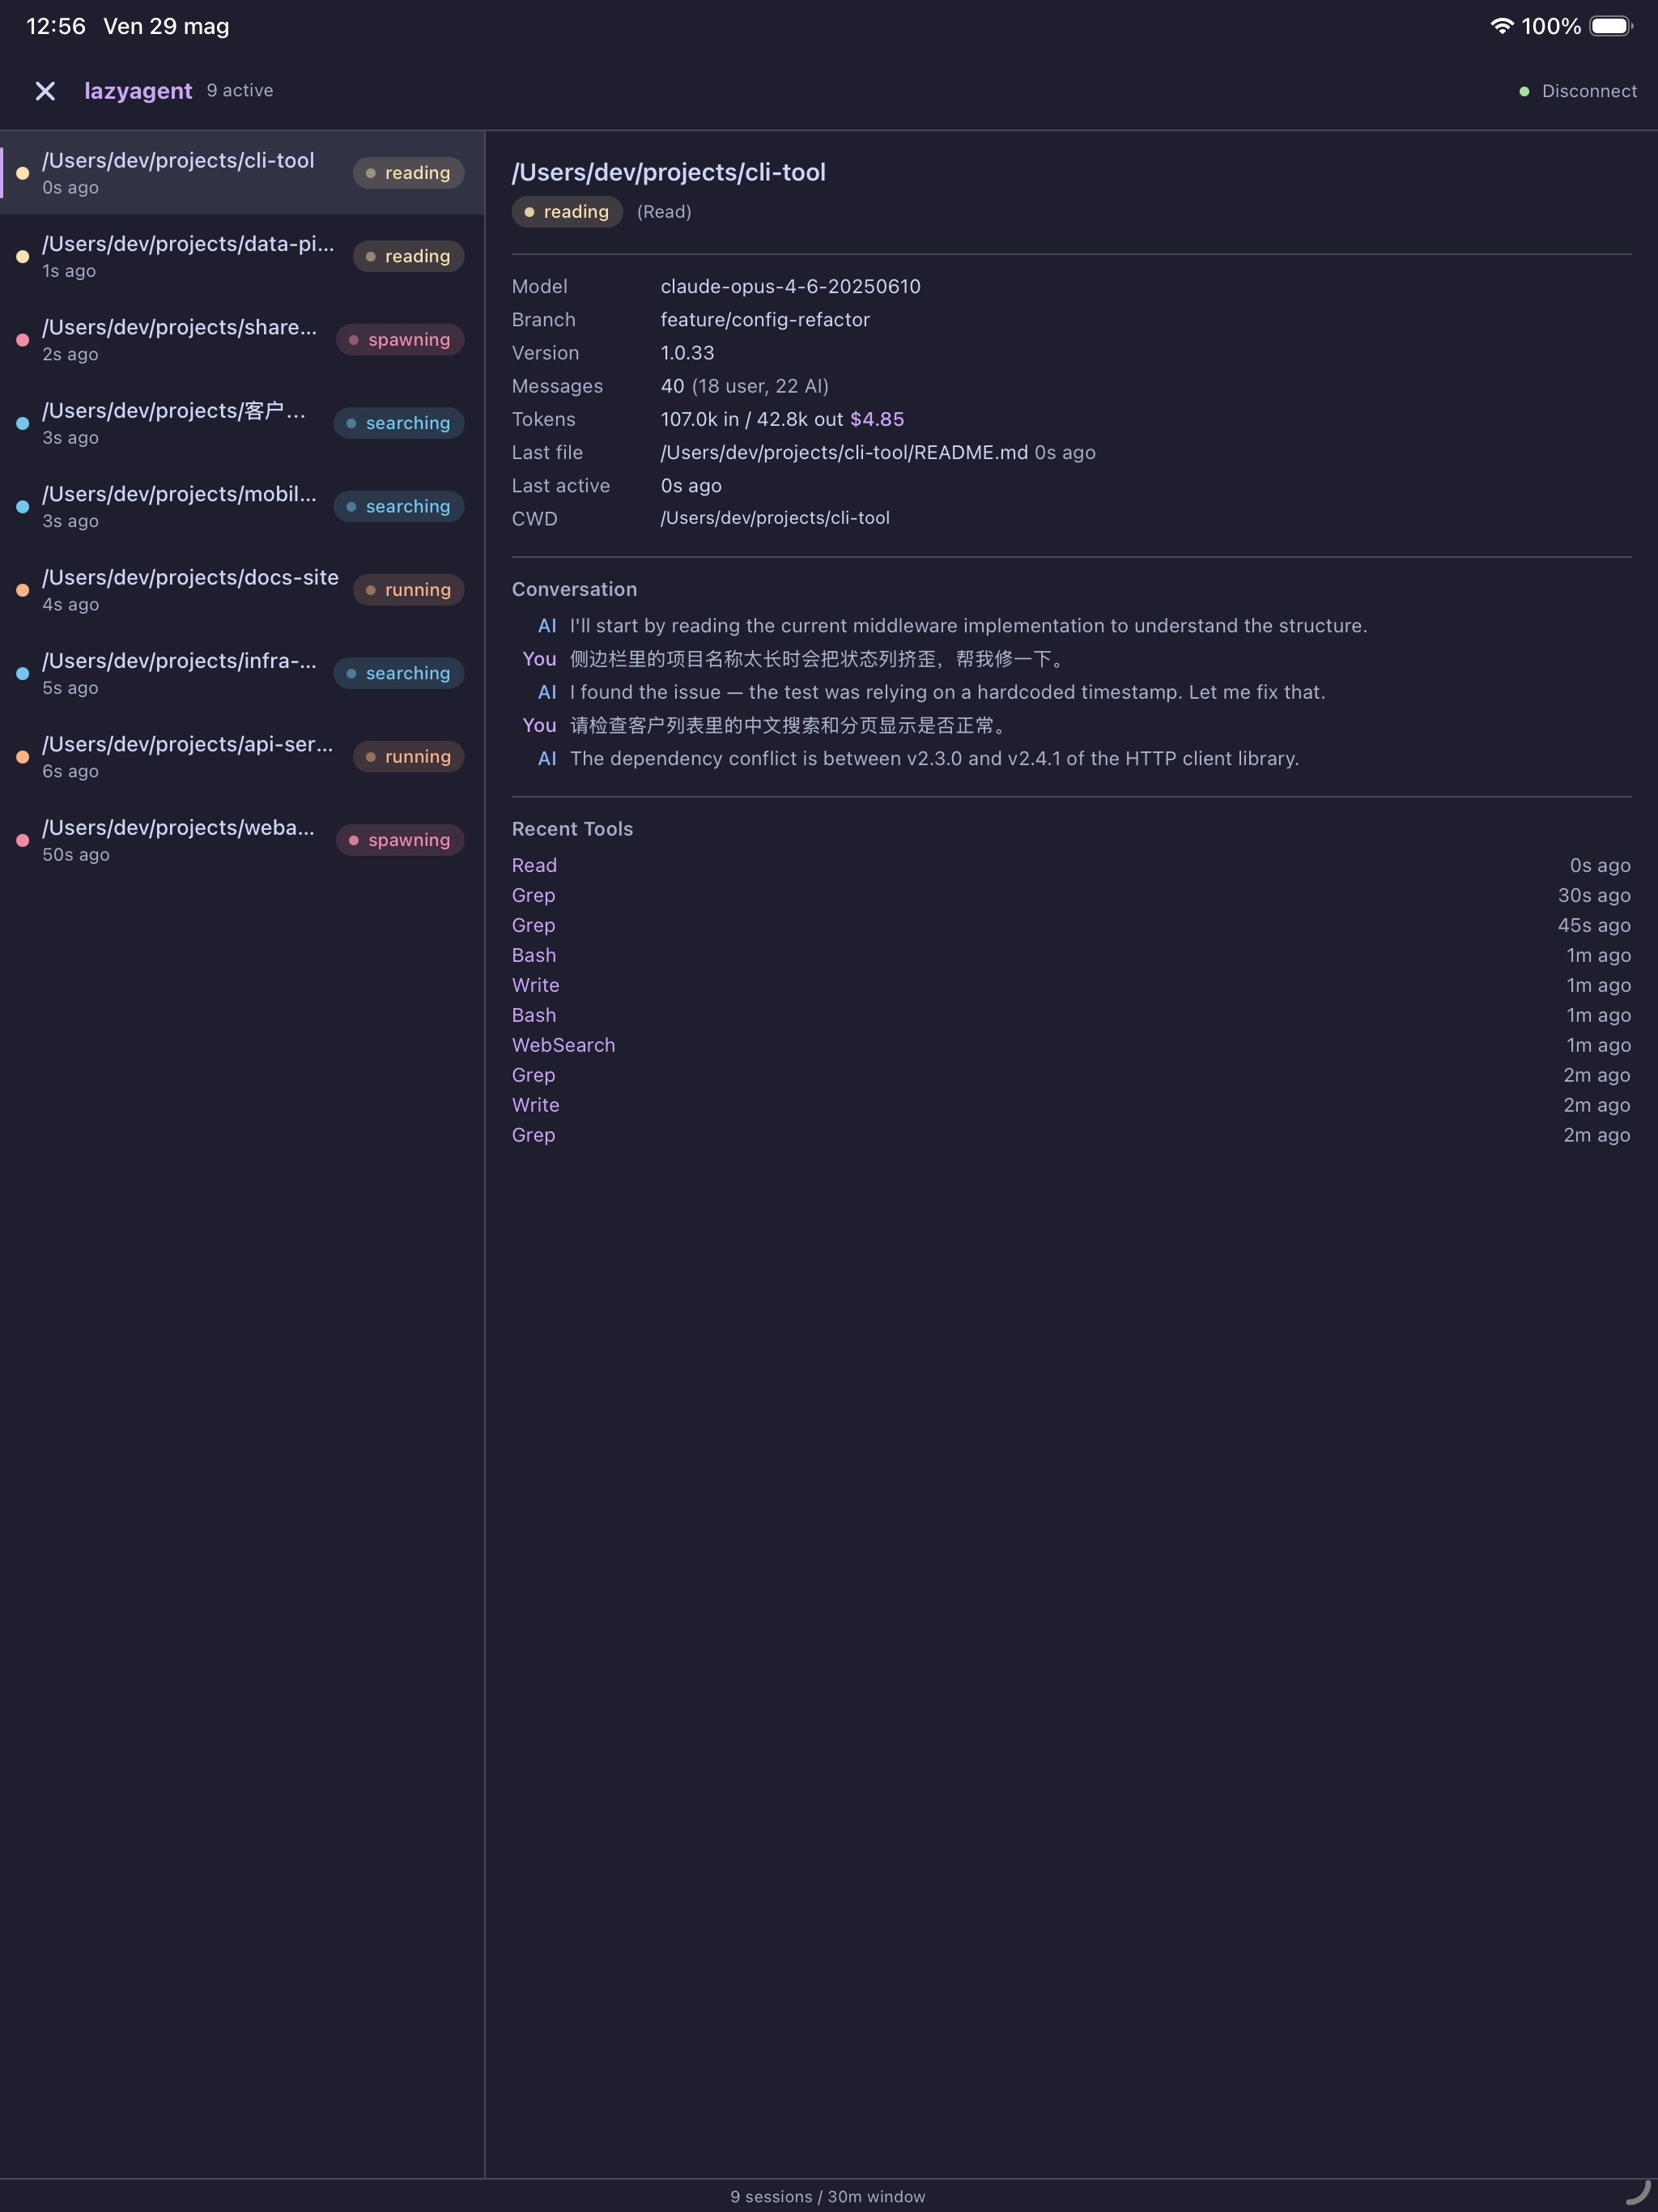Click the reading status pill in detail header
The width and height of the screenshot is (1658, 2212).
point(567,212)
